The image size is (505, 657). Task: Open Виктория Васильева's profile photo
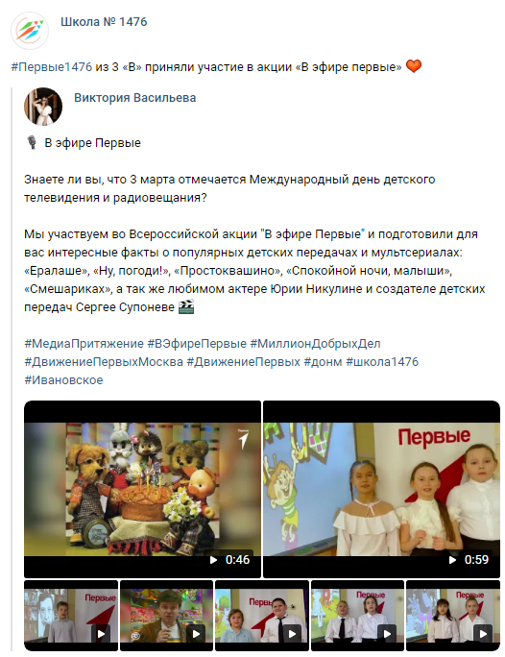coord(43,107)
